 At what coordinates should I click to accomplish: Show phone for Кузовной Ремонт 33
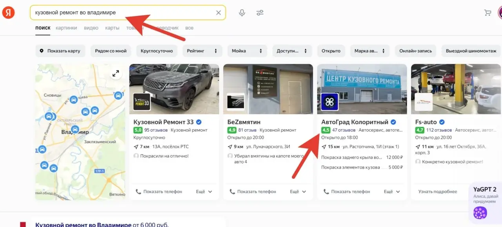pyautogui.click(x=159, y=192)
